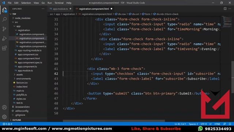Open the Selection menu
The image size is (234, 132).
click(26, 3)
